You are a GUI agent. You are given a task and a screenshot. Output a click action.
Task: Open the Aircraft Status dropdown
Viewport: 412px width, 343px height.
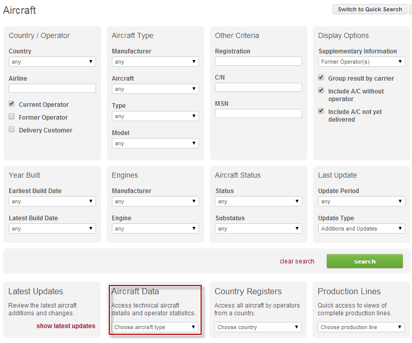[x=259, y=201]
